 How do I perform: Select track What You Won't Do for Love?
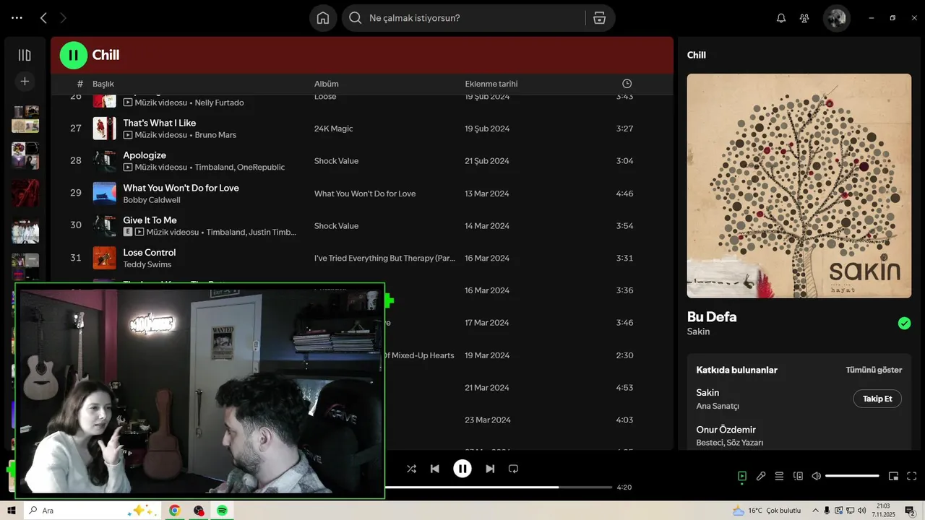(181, 188)
